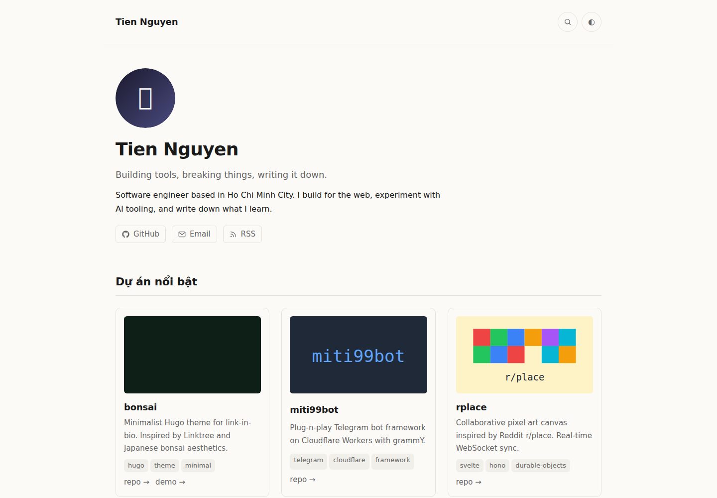Click the Tien Nguyen avatar image

tap(145, 98)
